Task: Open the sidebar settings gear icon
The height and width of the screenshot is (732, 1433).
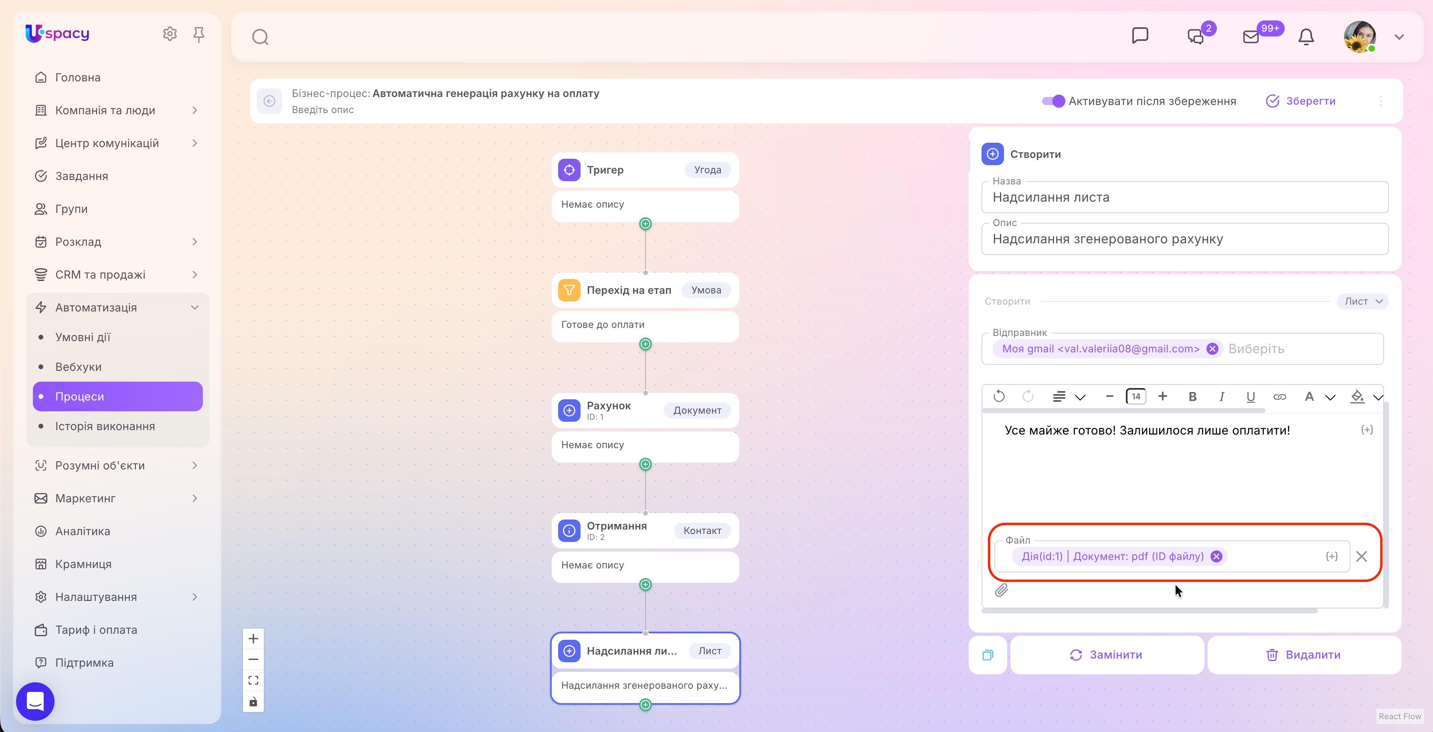Action: [x=170, y=34]
